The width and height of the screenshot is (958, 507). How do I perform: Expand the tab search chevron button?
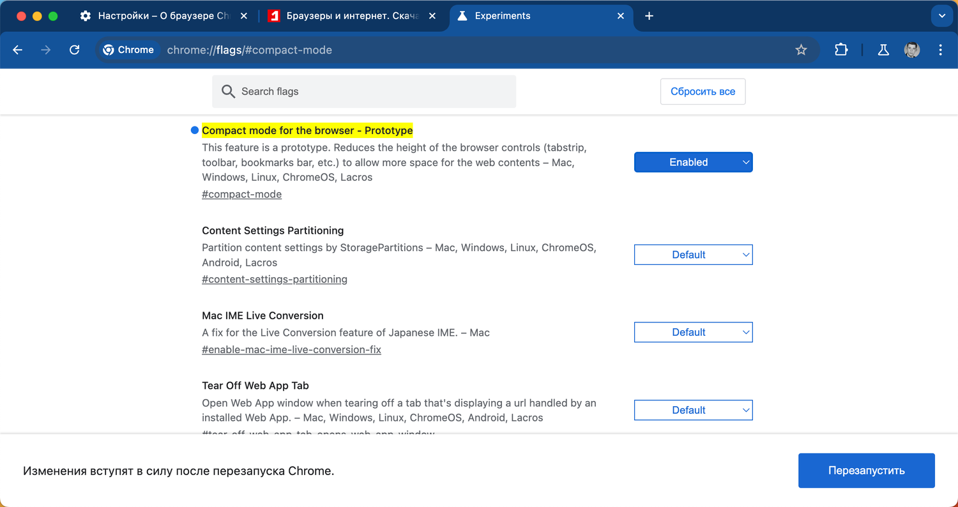pos(942,16)
